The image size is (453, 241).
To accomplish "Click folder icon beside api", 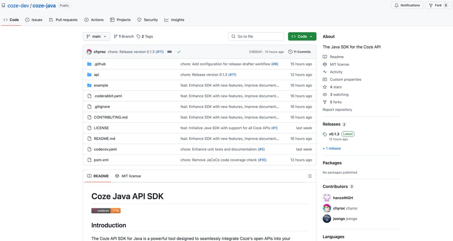I will tap(89, 75).
